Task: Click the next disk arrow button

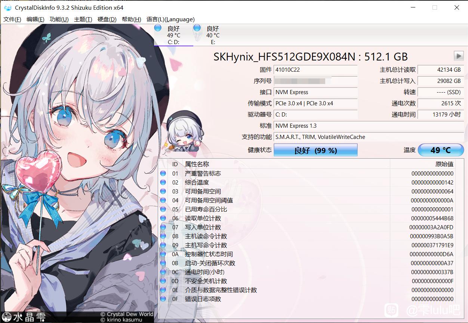Action: click(x=459, y=56)
